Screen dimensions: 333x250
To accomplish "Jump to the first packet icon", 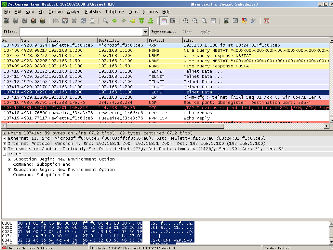I will click(x=142, y=21).
